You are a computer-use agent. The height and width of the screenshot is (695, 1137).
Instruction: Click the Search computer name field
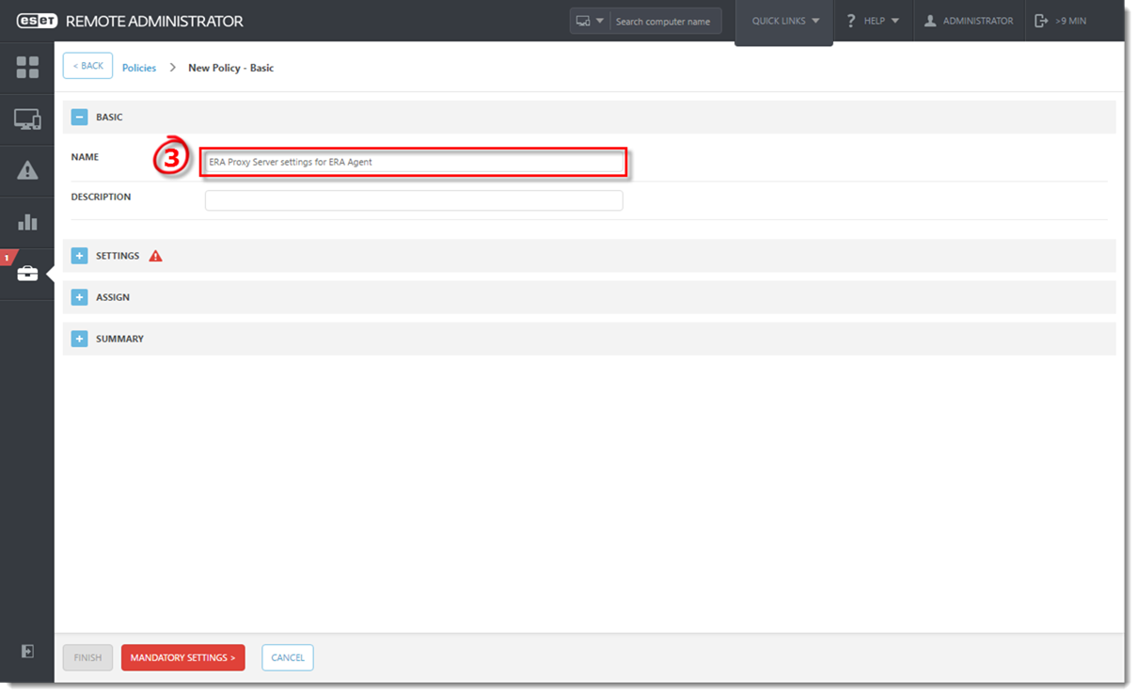(665, 21)
